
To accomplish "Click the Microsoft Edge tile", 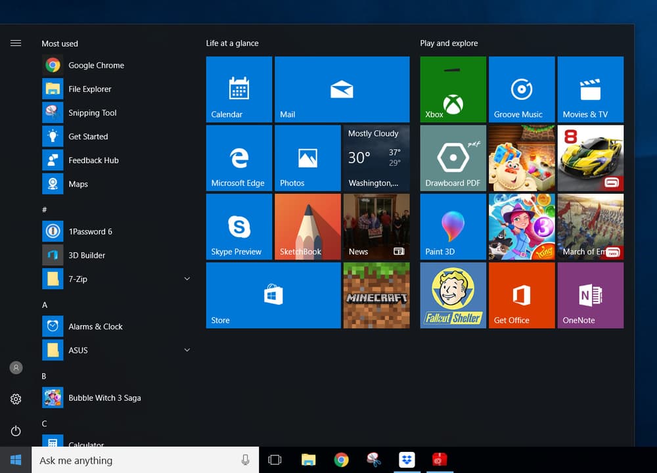I will coord(239,158).
